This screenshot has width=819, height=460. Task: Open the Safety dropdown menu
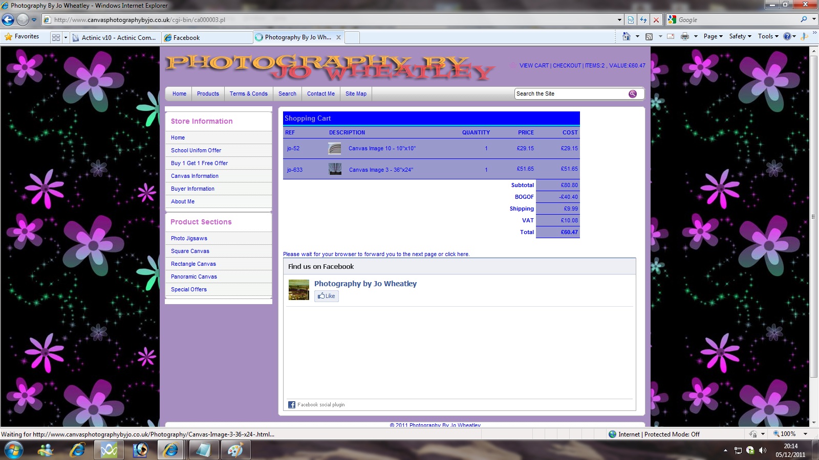coord(740,36)
